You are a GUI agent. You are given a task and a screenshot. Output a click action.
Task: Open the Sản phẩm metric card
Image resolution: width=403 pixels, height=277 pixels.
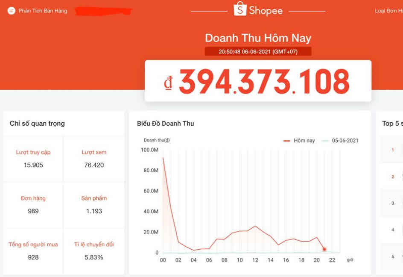coord(94,205)
